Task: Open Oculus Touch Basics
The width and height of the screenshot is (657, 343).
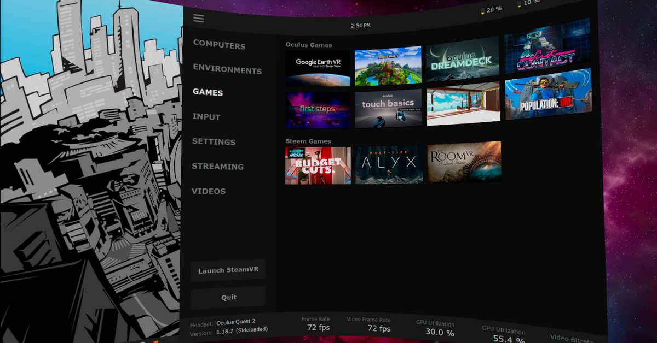Action: click(x=388, y=108)
